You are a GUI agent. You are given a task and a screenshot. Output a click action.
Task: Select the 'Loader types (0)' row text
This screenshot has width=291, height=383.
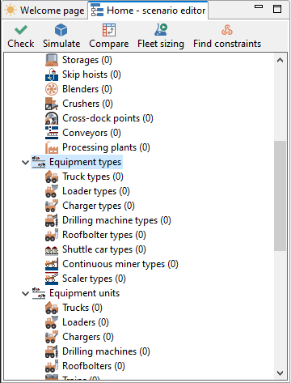click(96, 191)
